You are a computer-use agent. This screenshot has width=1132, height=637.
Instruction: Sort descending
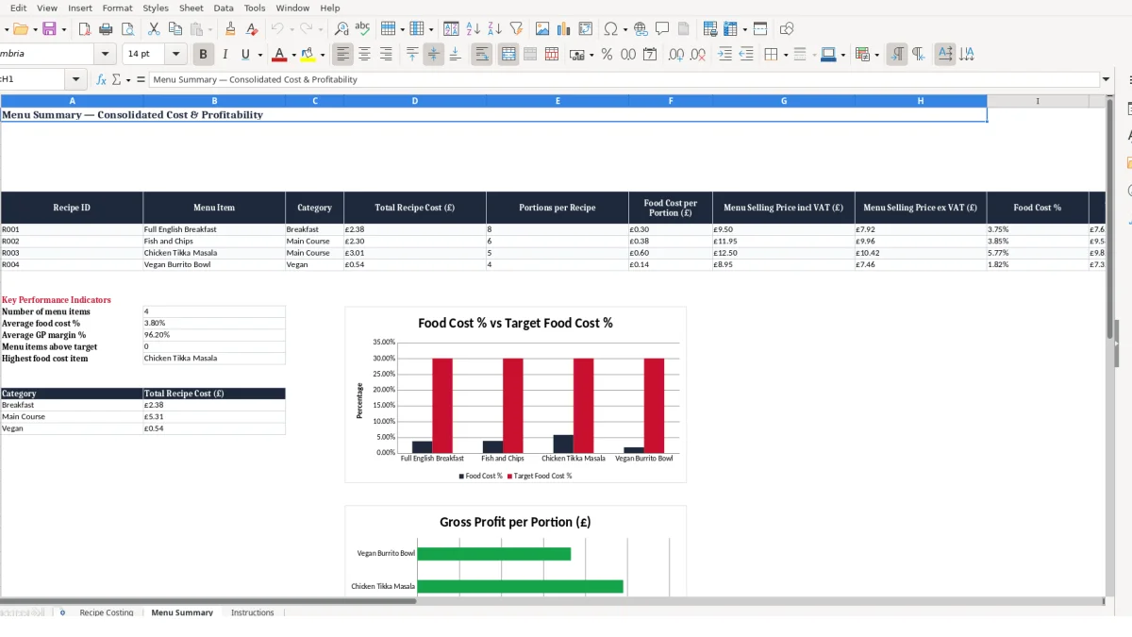[494, 29]
